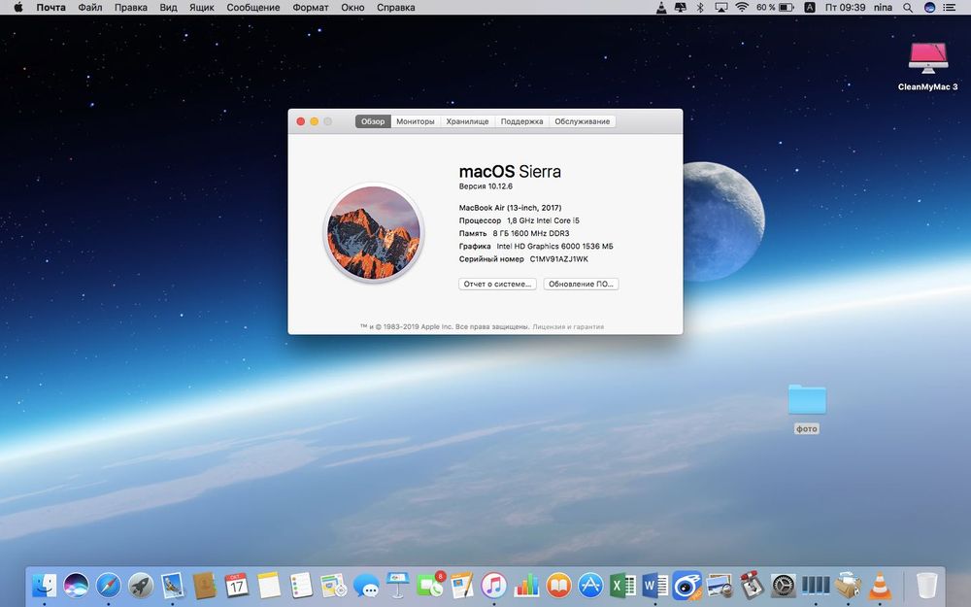The height and width of the screenshot is (607, 971).
Task: Switch to the Обзор tab
Action: point(373,121)
